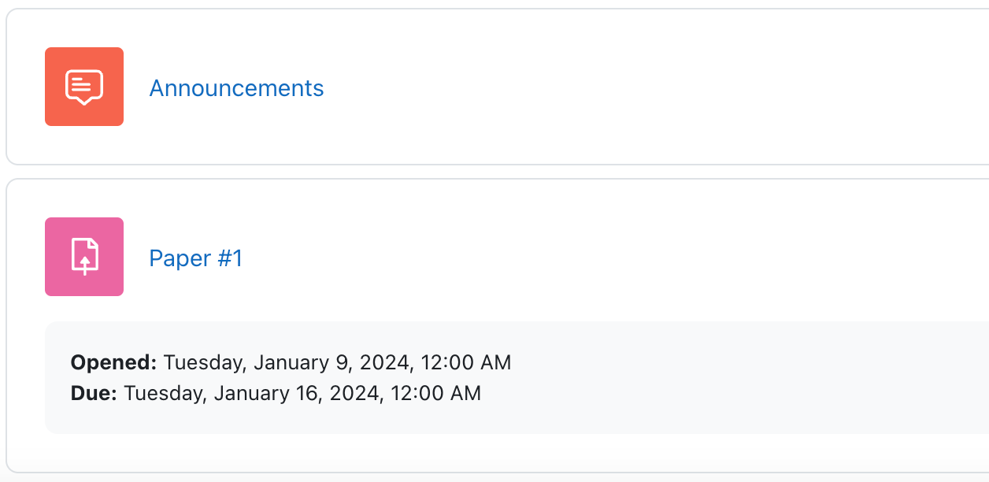Open the Announcements link
The height and width of the screenshot is (482, 989).
click(x=236, y=88)
